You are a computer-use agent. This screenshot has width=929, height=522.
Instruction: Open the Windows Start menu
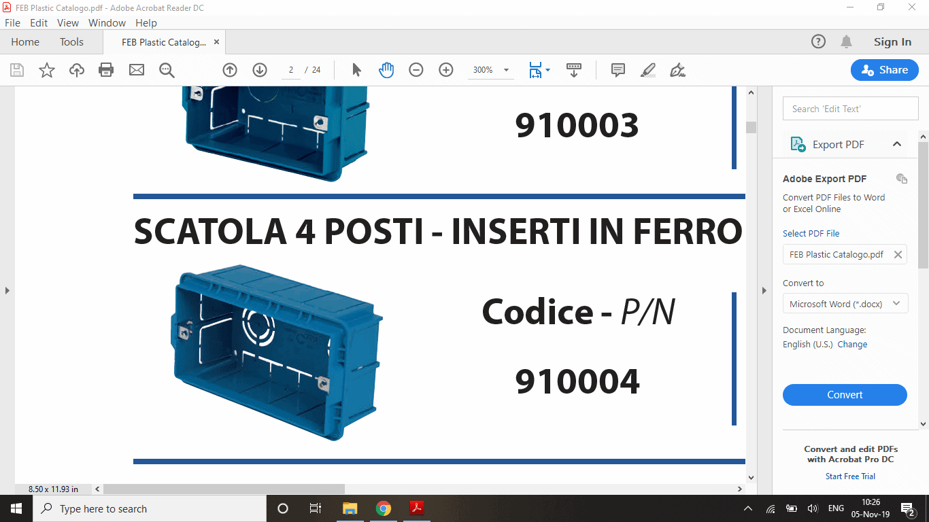point(16,508)
